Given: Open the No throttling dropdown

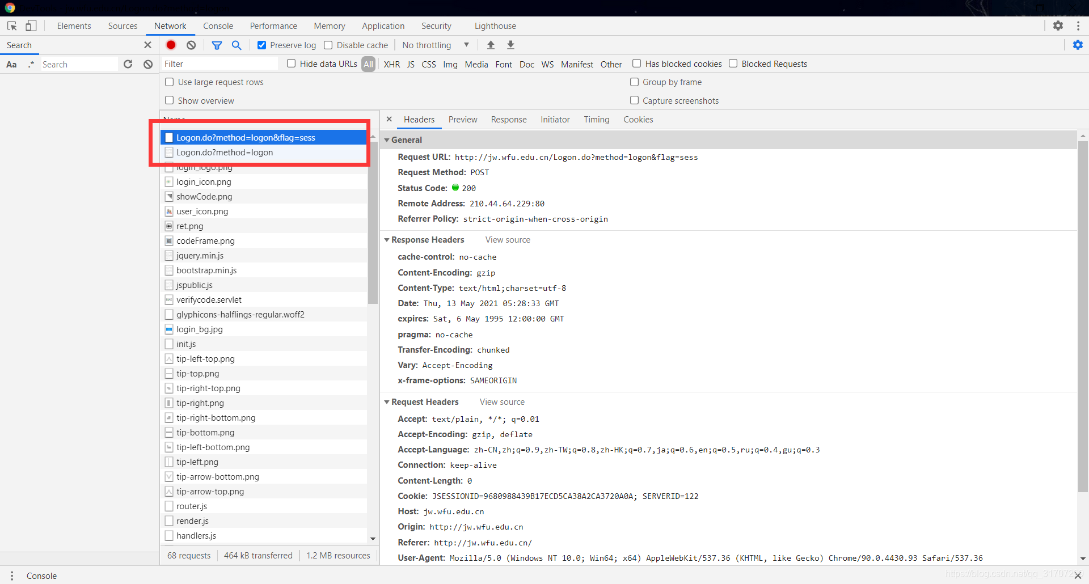Looking at the screenshot, I should [436, 45].
